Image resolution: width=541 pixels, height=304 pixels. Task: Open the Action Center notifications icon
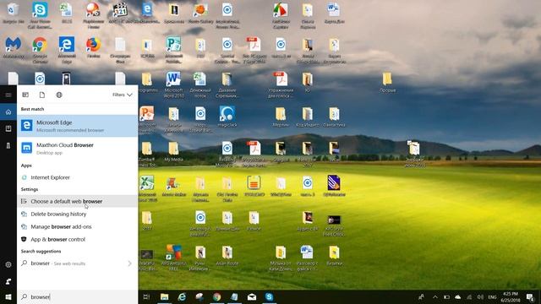(x=530, y=296)
